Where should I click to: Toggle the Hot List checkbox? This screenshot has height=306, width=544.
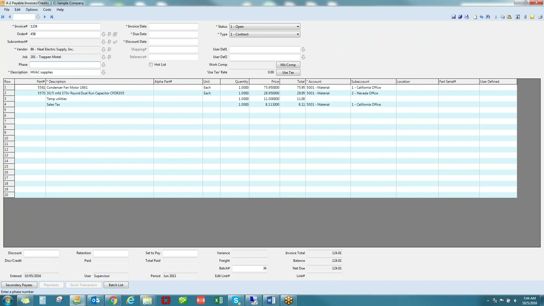pyautogui.click(x=151, y=64)
